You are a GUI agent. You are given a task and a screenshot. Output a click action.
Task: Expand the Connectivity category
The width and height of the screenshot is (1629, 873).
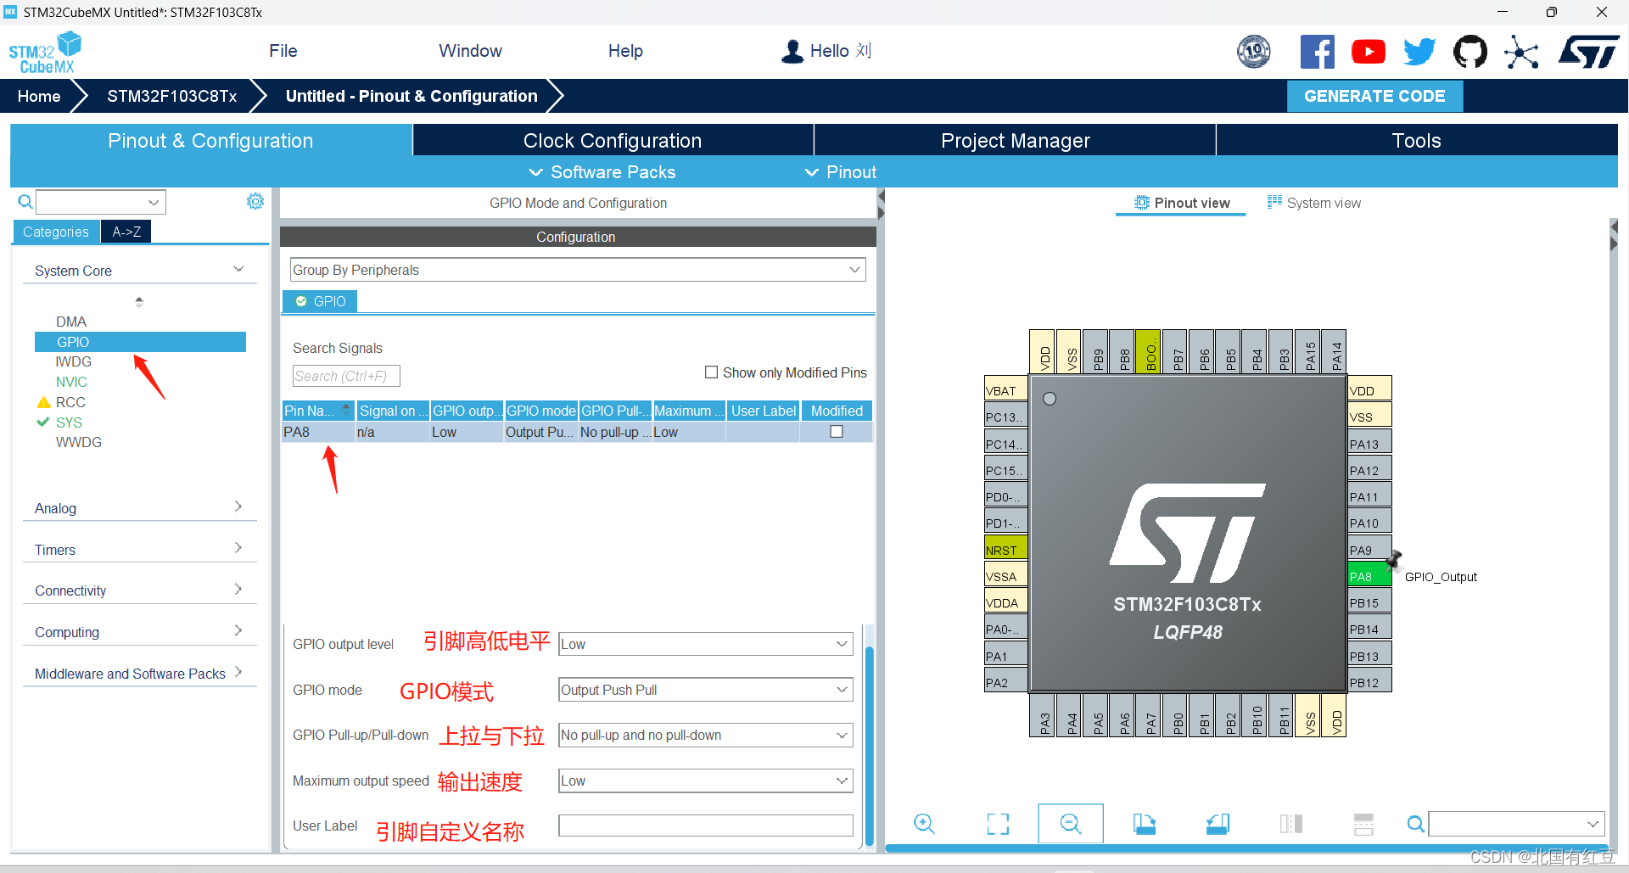pos(140,590)
